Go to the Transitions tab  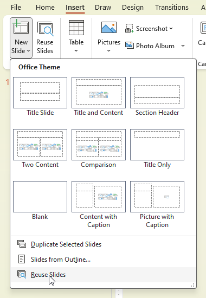click(x=171, y=8)
